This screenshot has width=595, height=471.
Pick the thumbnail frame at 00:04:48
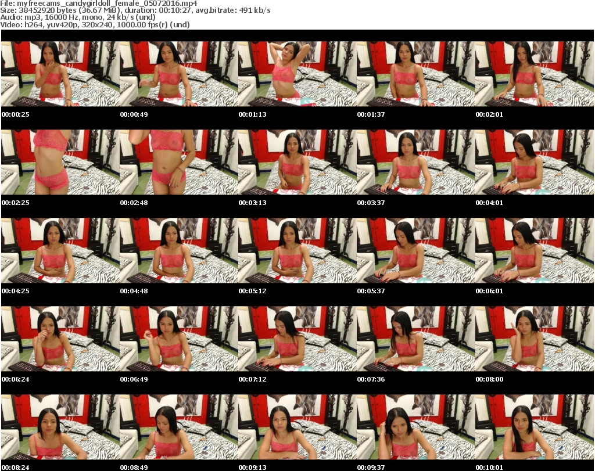[179, 251]
